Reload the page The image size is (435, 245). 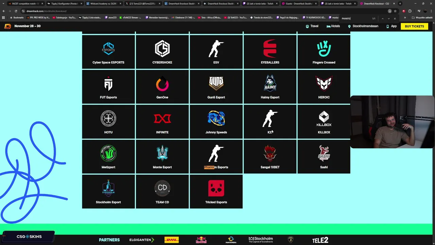point(16,11)
